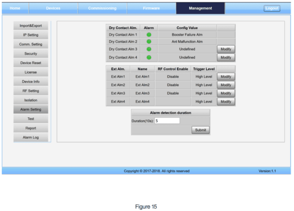
Task: Open the Commissioning tab
Action: click(102, 8)
